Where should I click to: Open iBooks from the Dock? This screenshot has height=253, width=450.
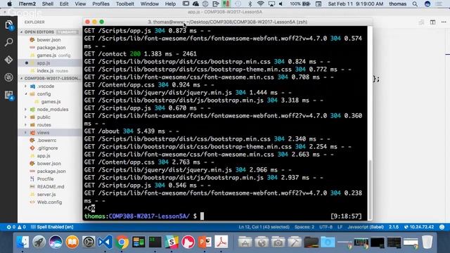pyautogui.click(x=72, y=242)
